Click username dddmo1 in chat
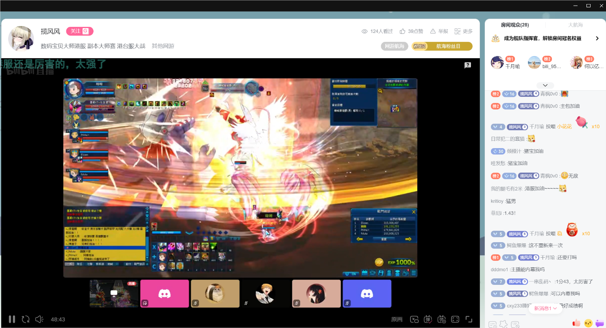Viewport: 606px width, 328px height. click(499, 269)
